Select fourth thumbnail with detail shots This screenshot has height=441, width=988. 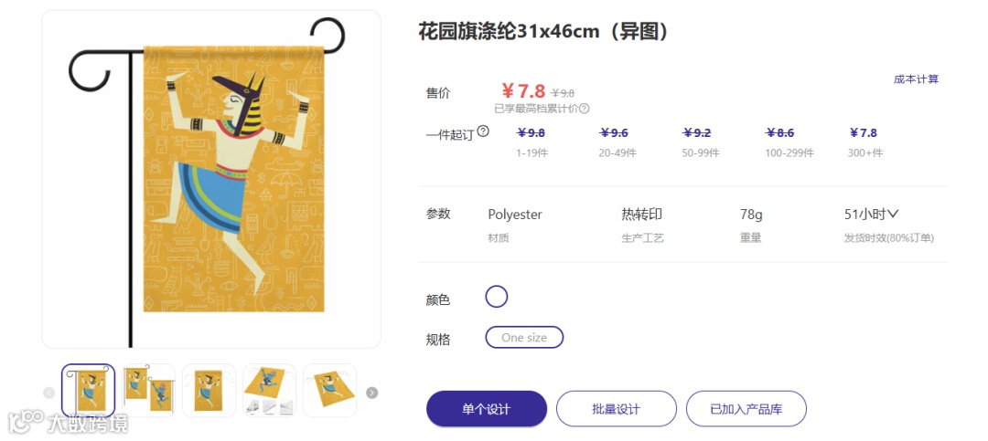[x=270, y=391]
